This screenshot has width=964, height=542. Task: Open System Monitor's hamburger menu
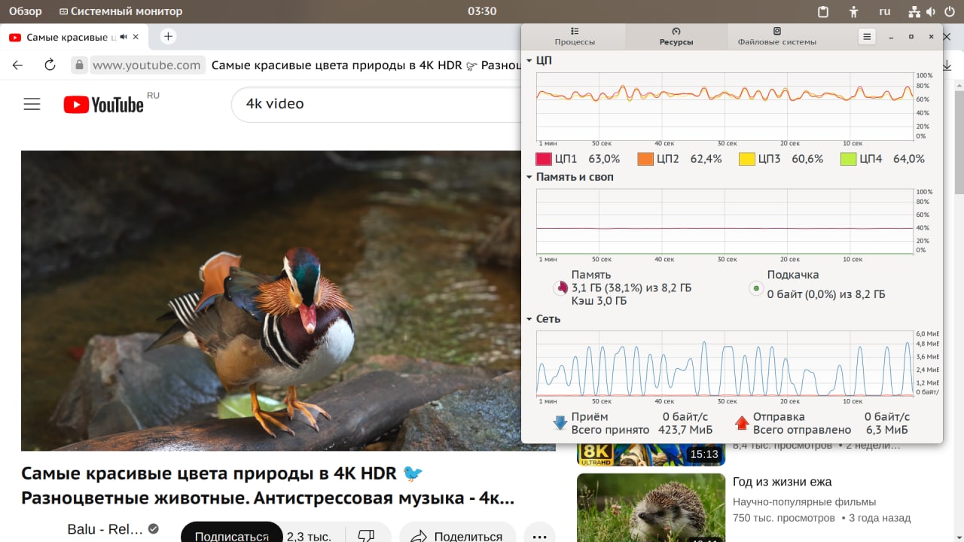pyautogui.click(x=867, y=36)
